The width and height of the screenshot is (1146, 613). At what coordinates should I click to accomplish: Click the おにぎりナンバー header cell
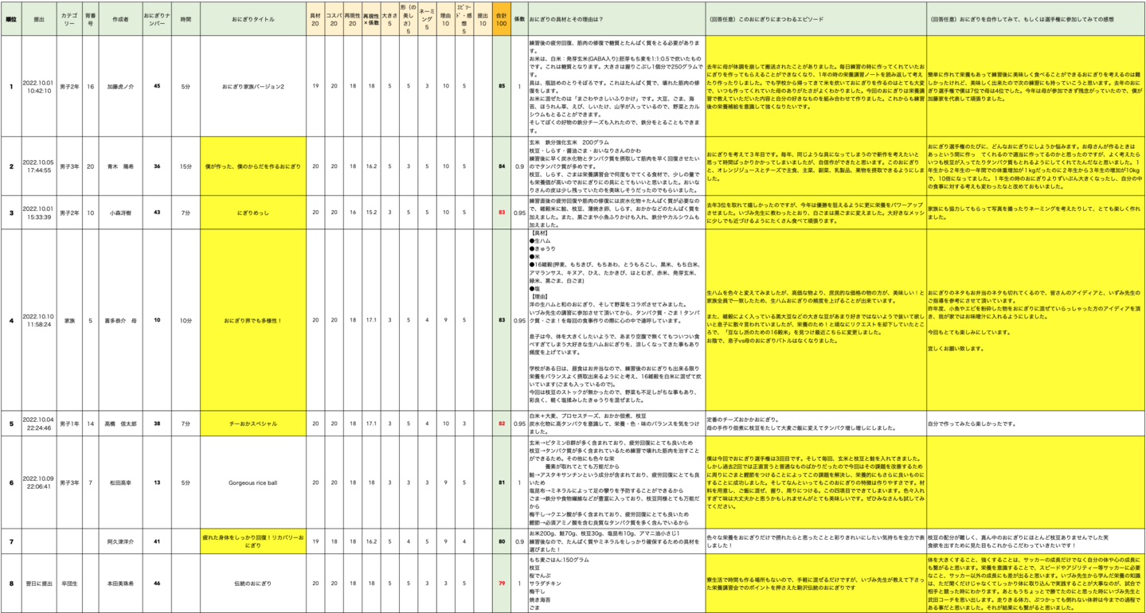pyautogui.click(x=156, y=18)
